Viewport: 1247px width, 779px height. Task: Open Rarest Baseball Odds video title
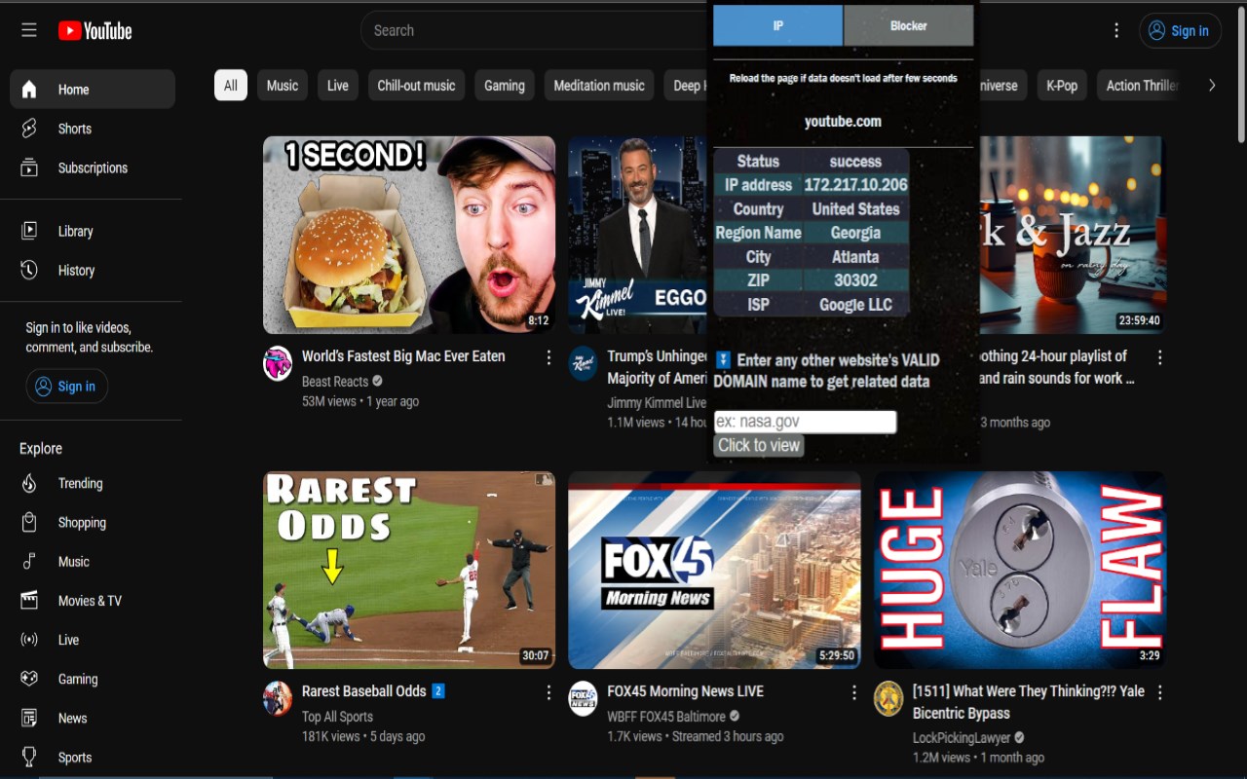(364, 691)
